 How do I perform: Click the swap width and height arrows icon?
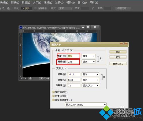point(93,8)
